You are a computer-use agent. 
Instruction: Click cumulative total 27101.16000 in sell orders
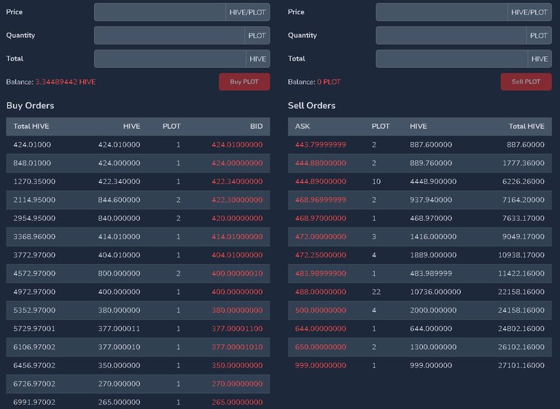tap(521, 365)
